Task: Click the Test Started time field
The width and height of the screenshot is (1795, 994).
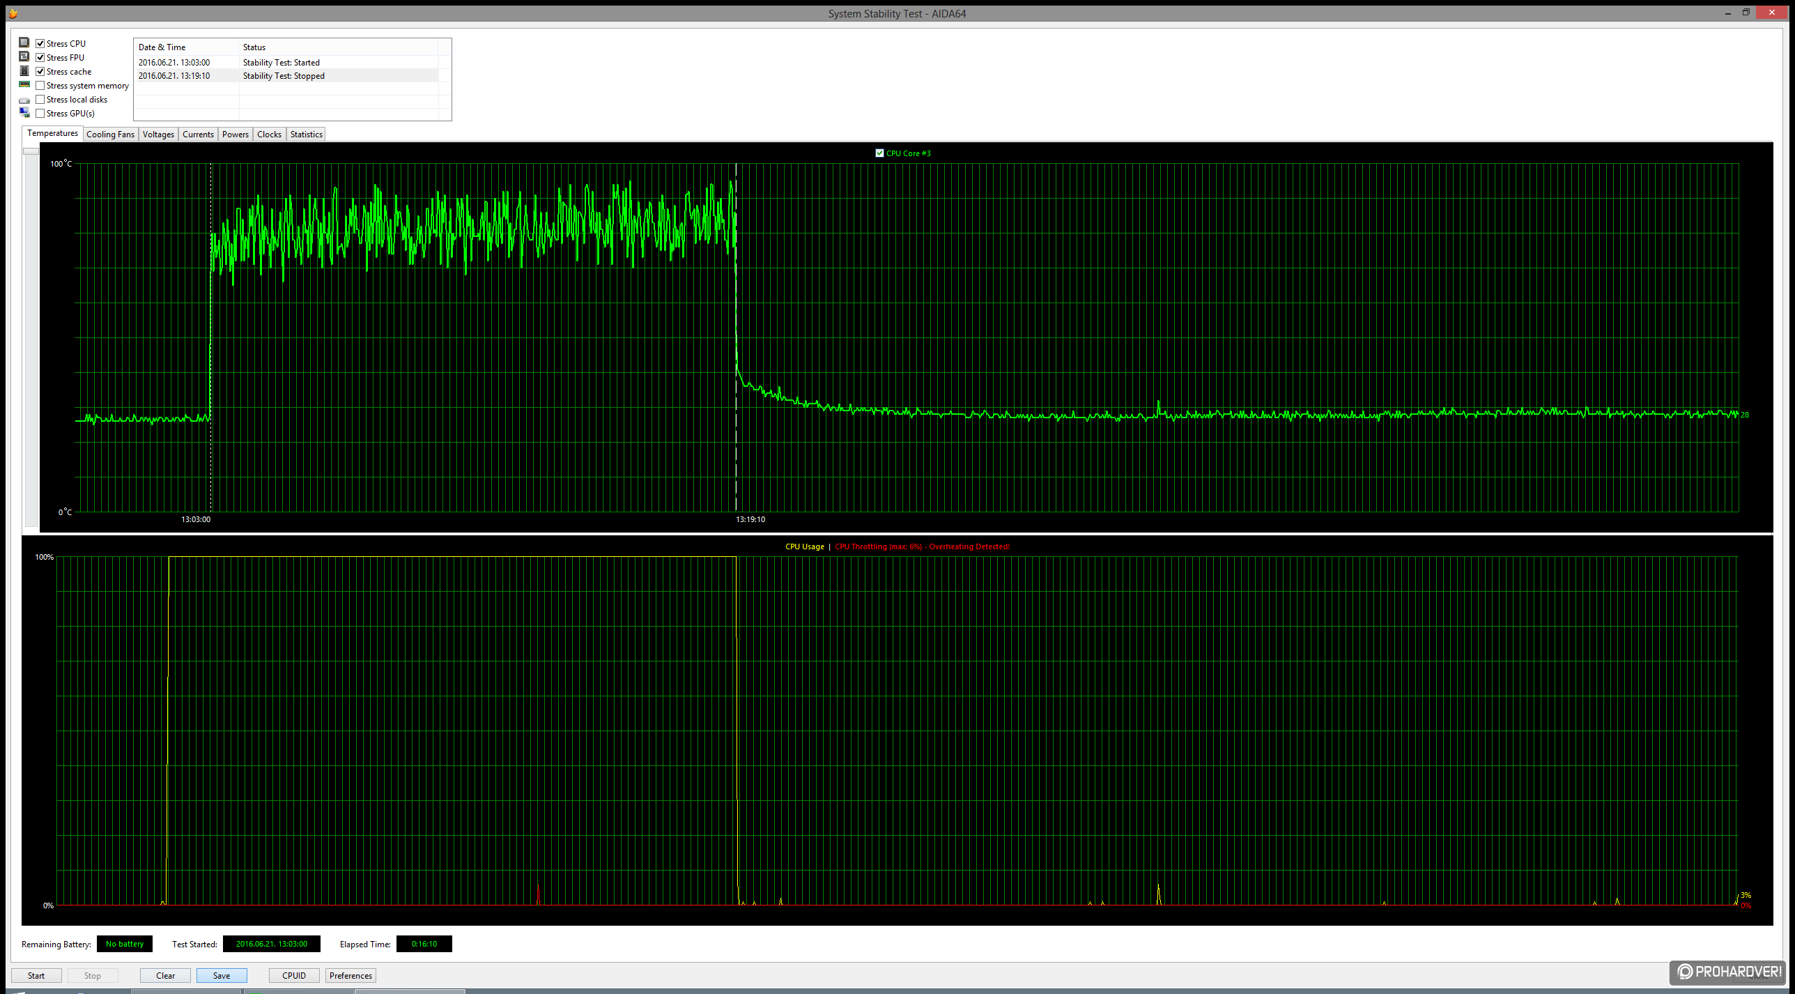Action: pyautogui.click(x=272, y=944)
